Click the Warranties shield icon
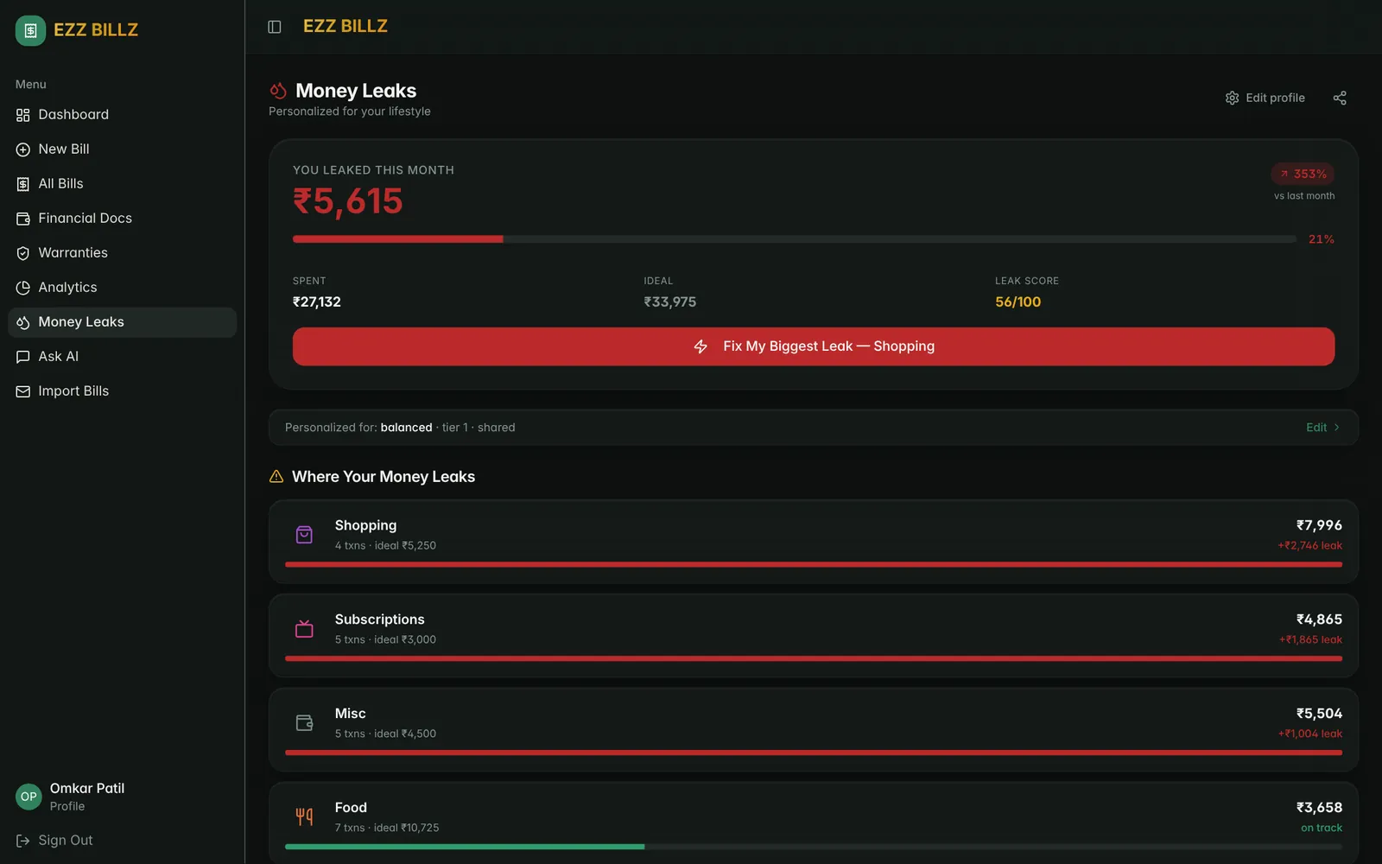The width and height of the screenshot is (1382, 864). [x=23, y=253]
